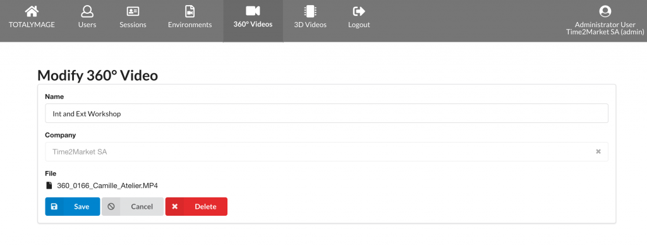Click the Time2Market SA (admin) account text
The height and width of the screenshot is (246, 647).
[605, 32]
